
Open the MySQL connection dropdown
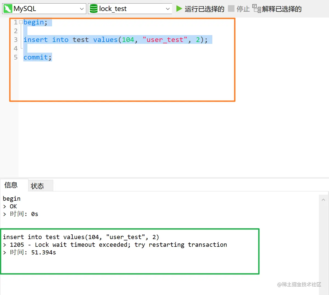[x=44, y=9]
